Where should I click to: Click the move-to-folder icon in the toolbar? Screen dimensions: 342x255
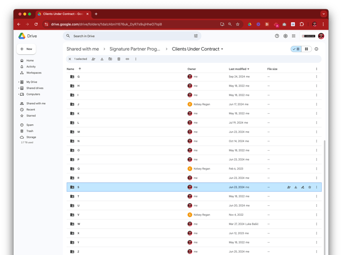pyautogui.click(x=110, y=59)
